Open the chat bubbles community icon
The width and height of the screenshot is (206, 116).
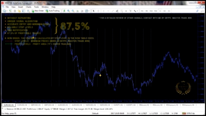click(x=202, y=11)
